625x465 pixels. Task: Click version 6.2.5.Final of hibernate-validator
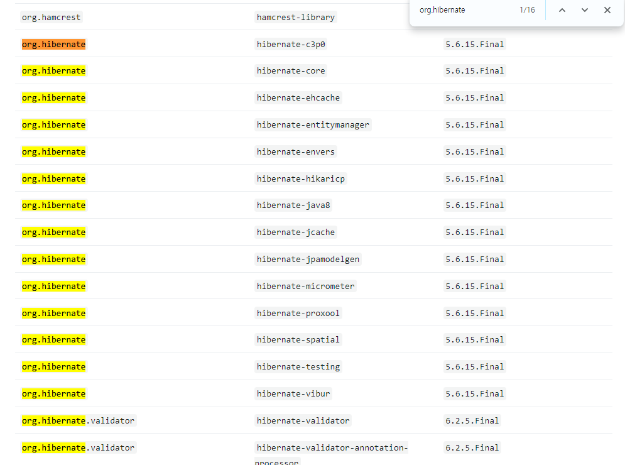472,420
